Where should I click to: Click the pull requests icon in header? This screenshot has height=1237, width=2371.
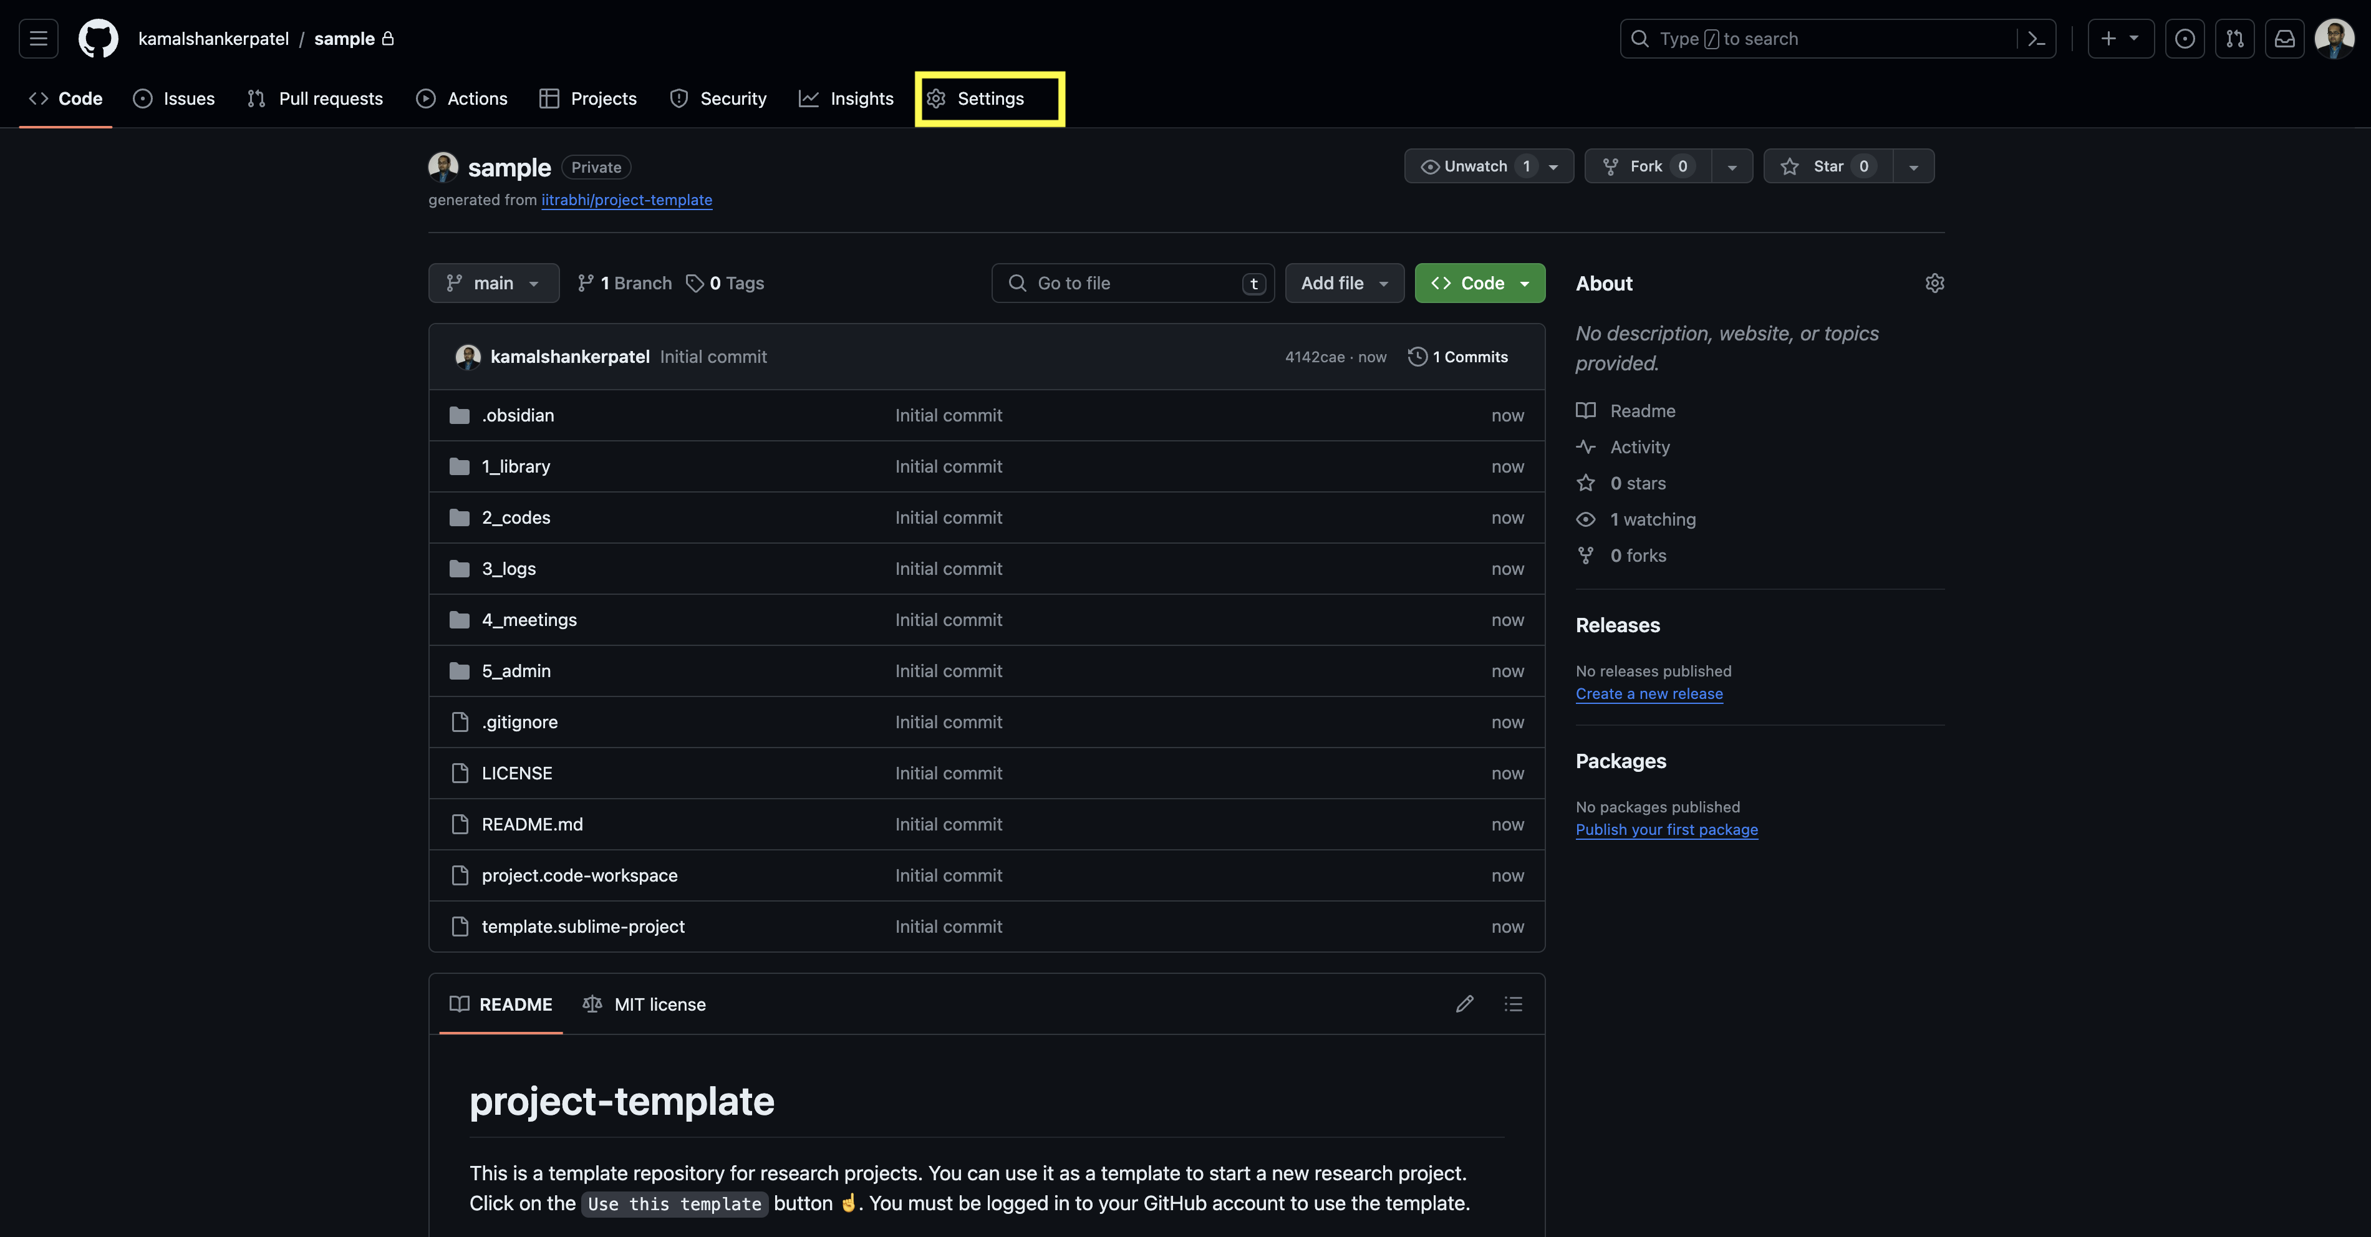click(x=2235, y=39)
